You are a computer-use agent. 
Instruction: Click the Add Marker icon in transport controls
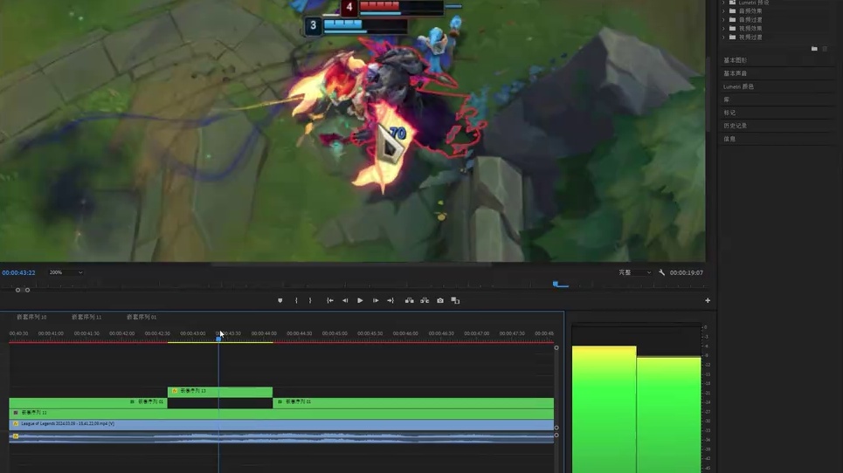[280, 301]
